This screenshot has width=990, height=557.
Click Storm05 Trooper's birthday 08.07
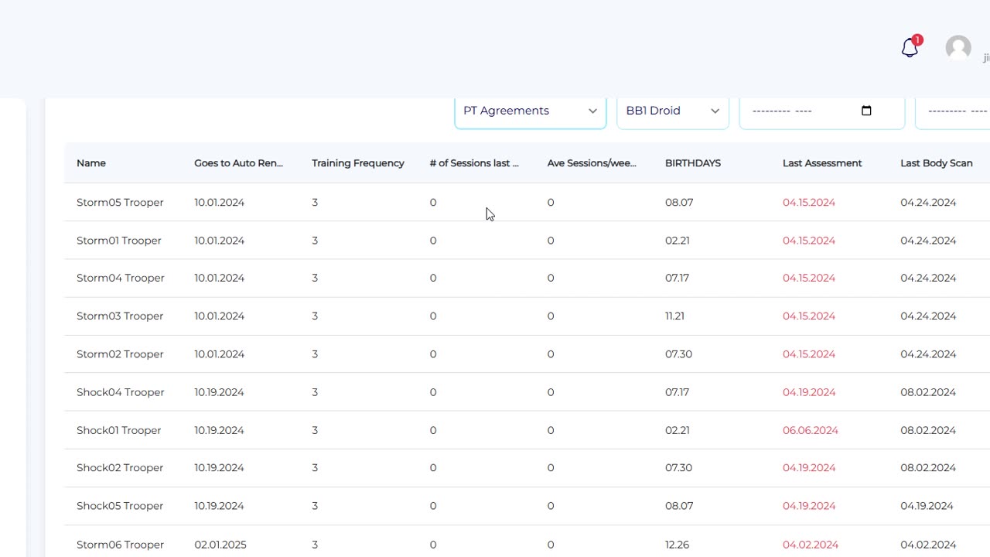(679, 203)
